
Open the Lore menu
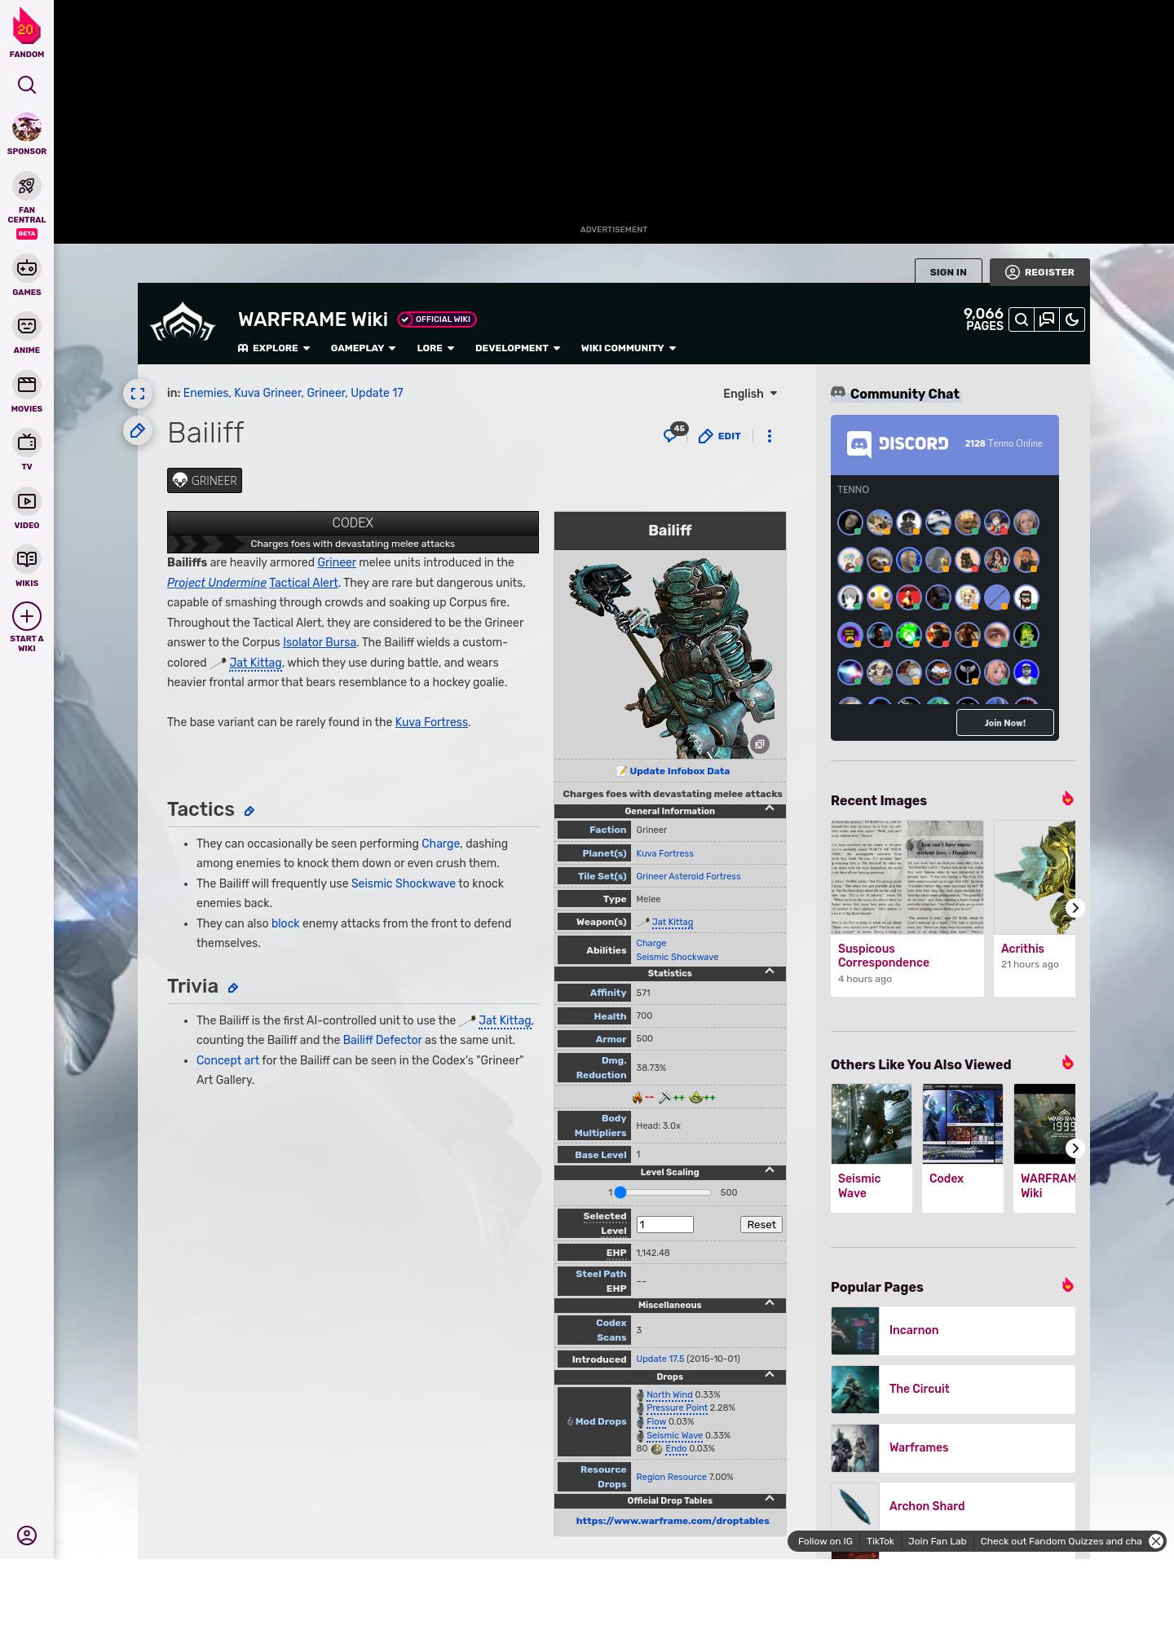[435, 348]
